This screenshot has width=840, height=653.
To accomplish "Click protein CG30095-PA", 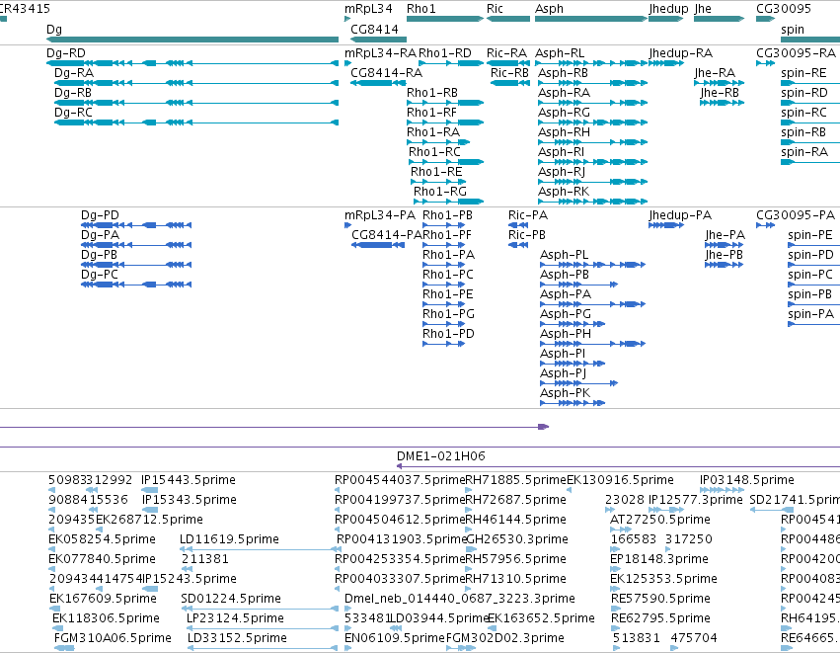I will [766, 225].
